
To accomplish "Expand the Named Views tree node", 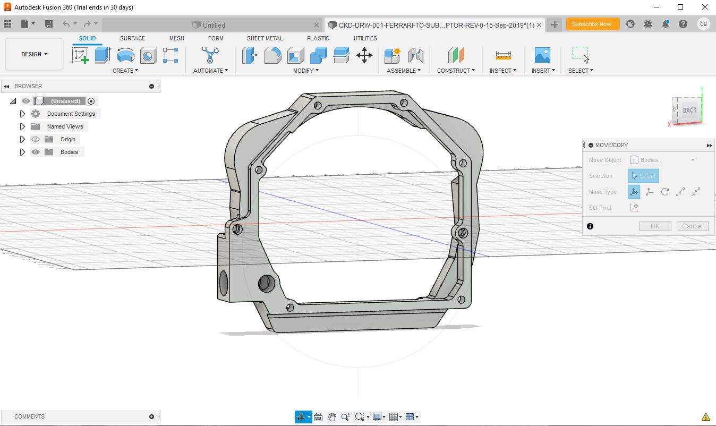I will (x=22, y=126).
